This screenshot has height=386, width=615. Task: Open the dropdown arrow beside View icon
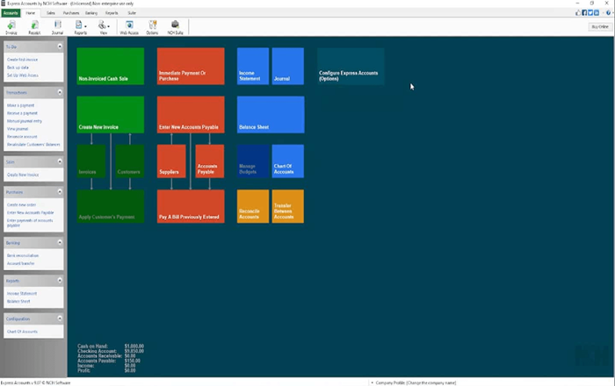[109, 26]
